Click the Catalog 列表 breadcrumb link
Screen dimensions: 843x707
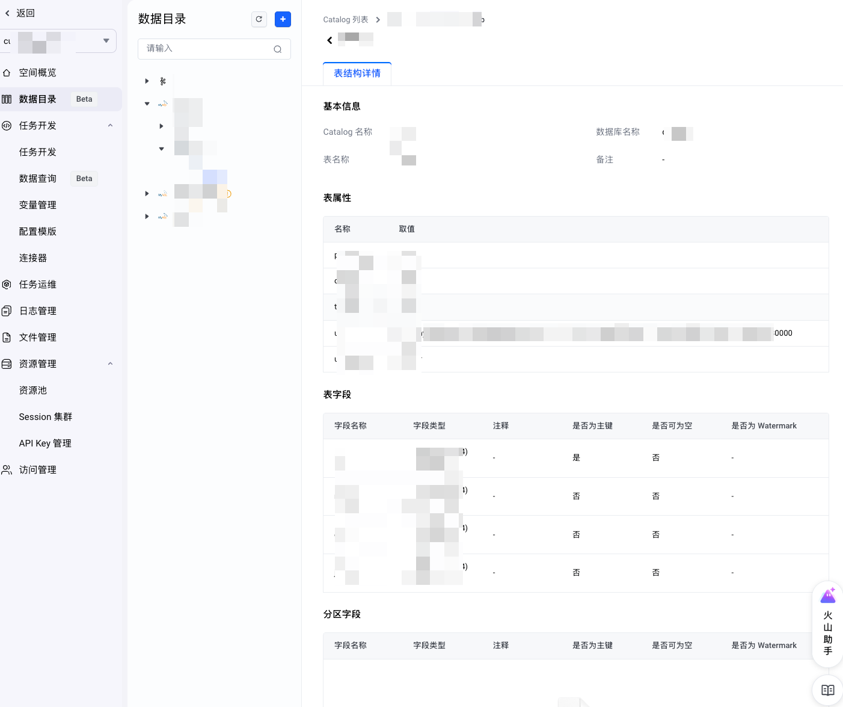click(346, 20)
